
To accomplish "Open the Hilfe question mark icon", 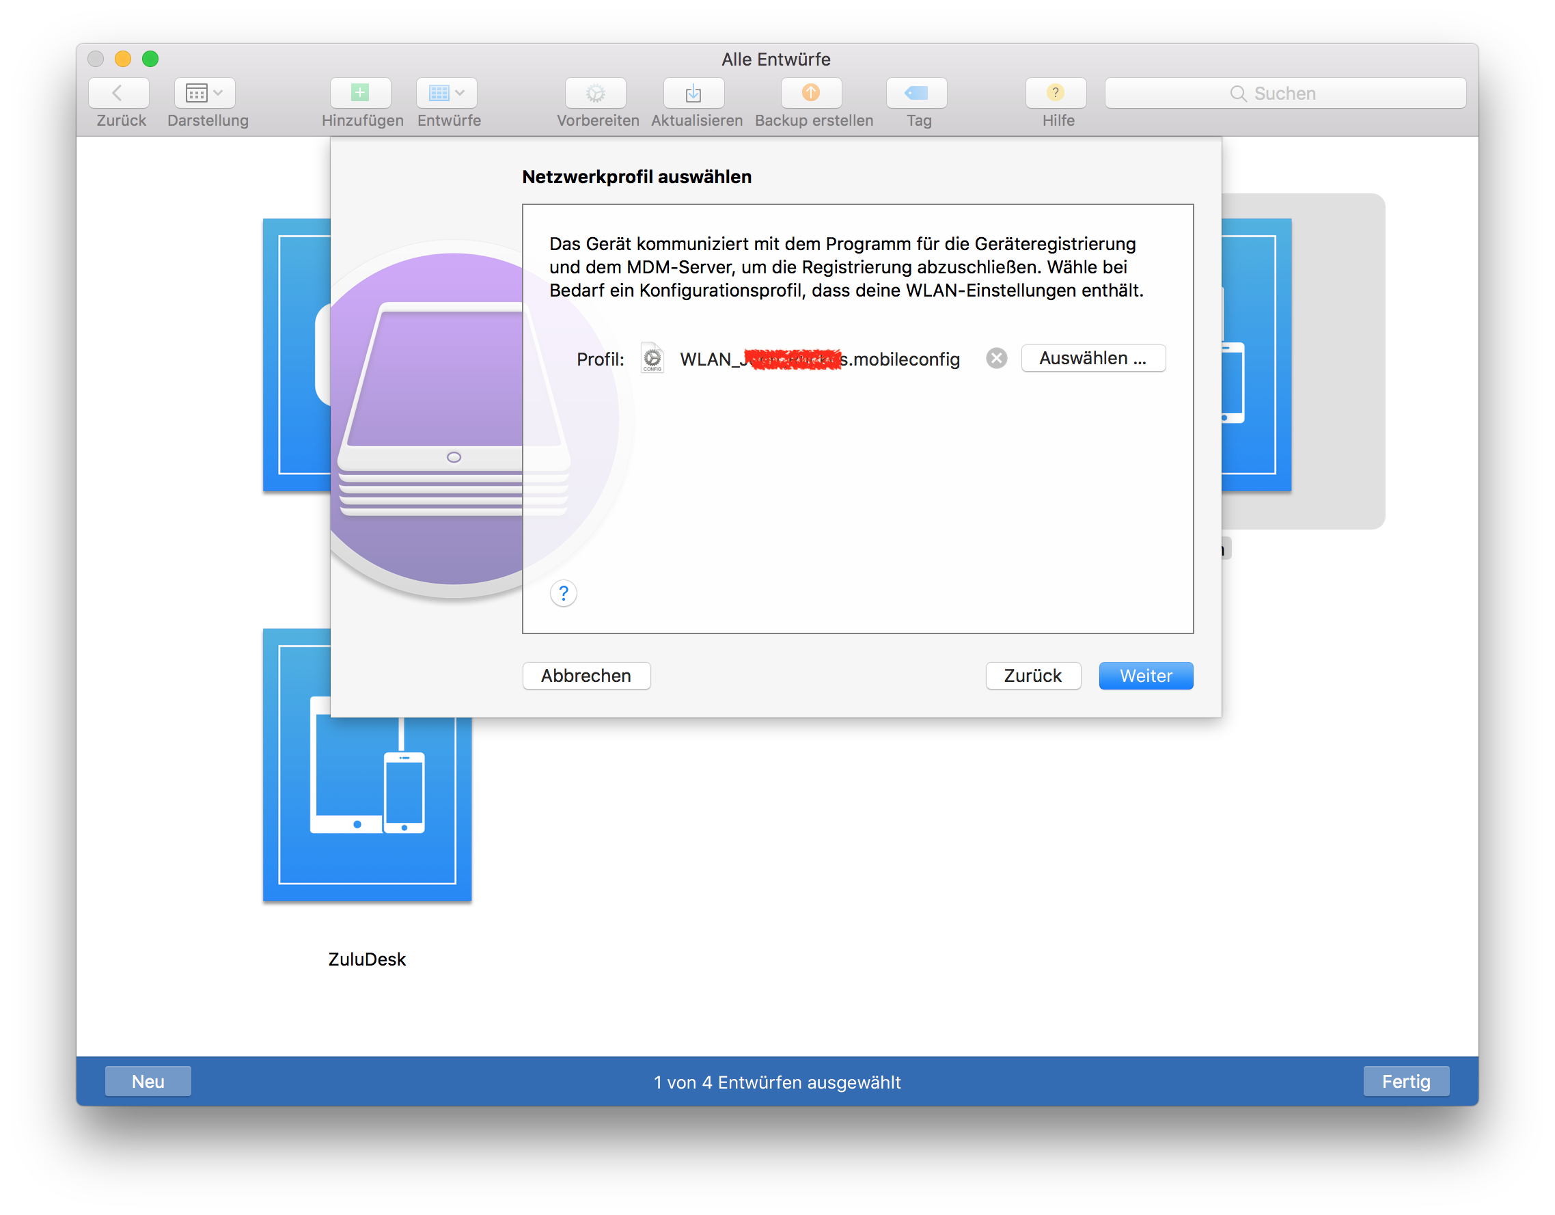I will click(x=1056, y=94).
